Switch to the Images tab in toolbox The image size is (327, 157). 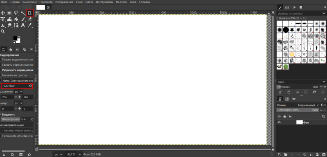(x=25, y=49)
